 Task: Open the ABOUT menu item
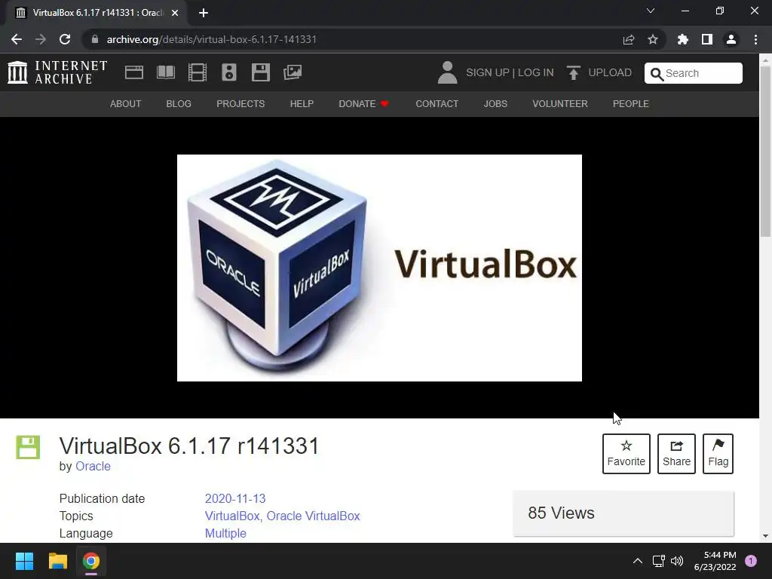coord(126,104)
